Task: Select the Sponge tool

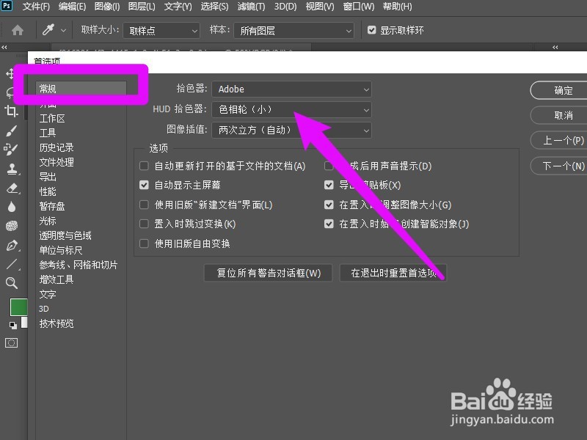Action: 12,226
